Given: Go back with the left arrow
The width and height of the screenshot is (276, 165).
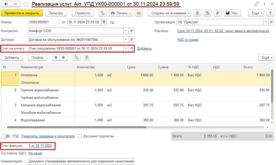Looking at the screenshot, I should (6, 4).
